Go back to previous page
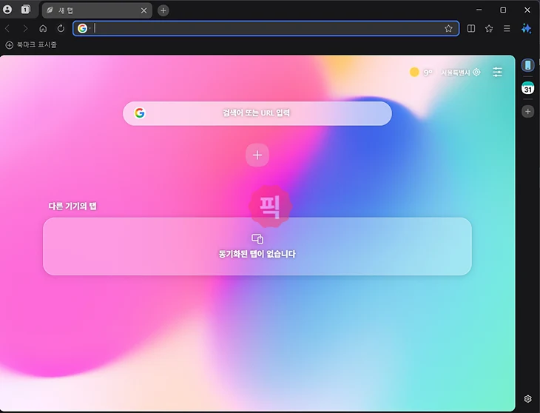Screen dimensions: 540x413 7,28
